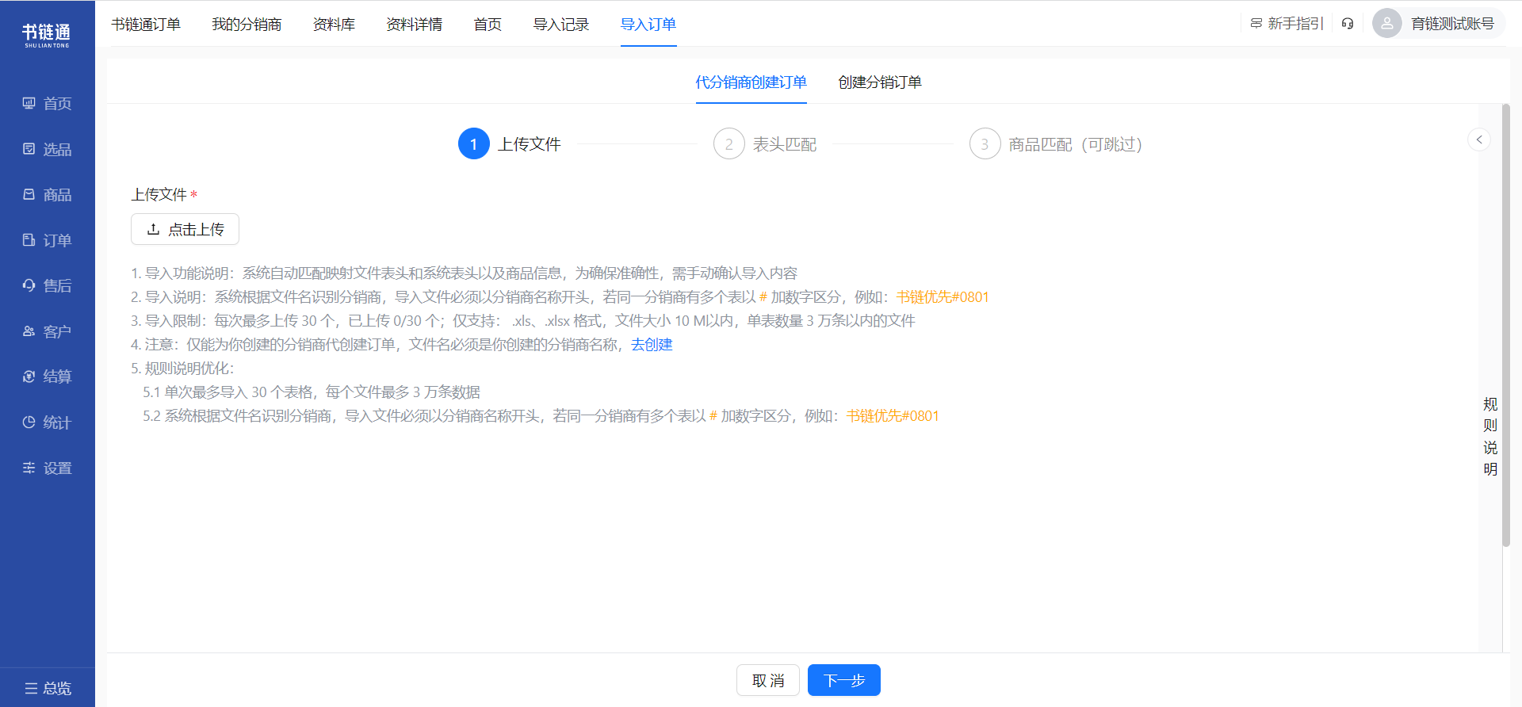The image size is (1522, 707).
Task: Click the line 5. 规则说明优化
Action: 182,369
